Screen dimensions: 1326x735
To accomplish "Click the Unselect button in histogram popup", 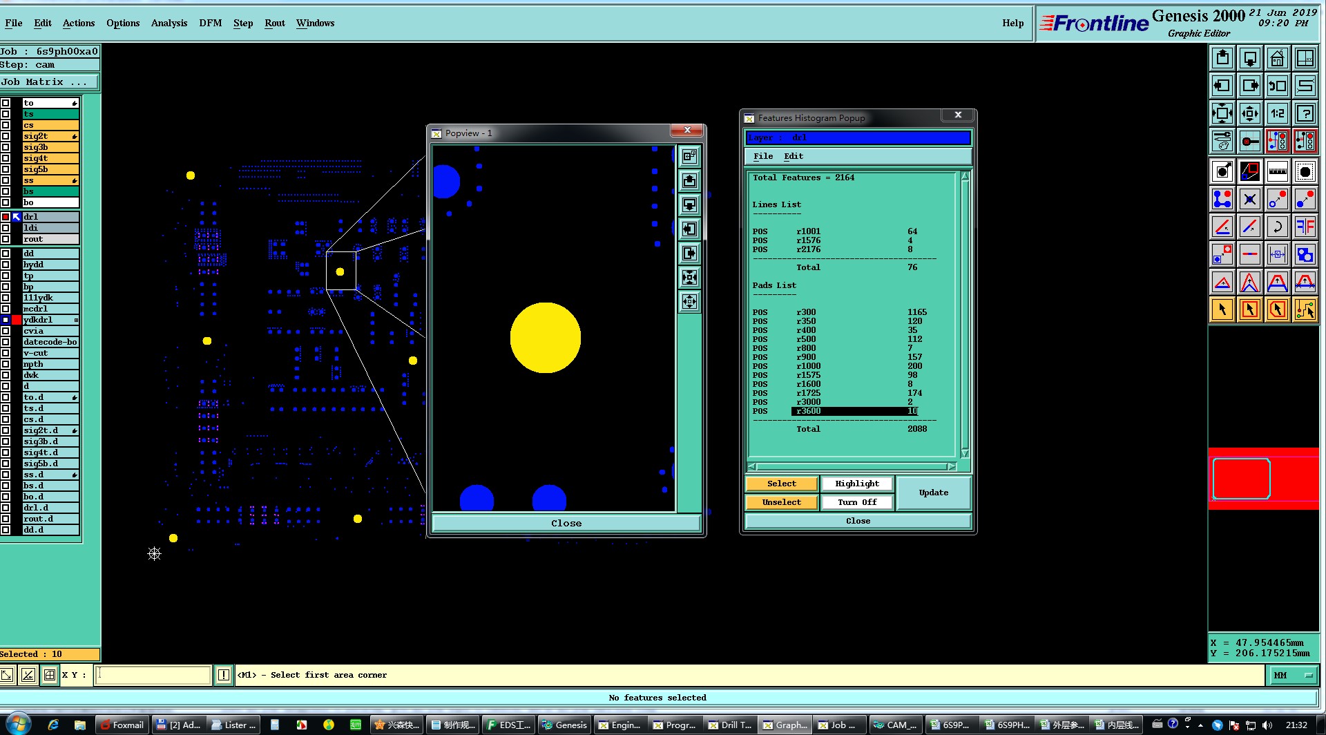I will (782, 502).
